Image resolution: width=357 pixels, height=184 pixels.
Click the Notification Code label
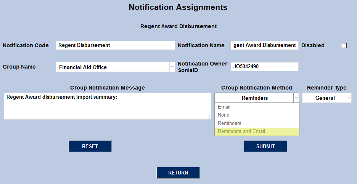click(x=26, y=45)
